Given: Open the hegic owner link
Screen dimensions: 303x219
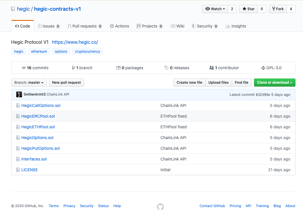Looking at the screenshot, I should 23,9.
